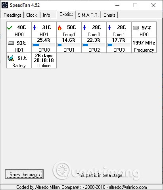
Task: Click the blue down arrow beside HD1 temperature
Action: (x=35, y=27)
